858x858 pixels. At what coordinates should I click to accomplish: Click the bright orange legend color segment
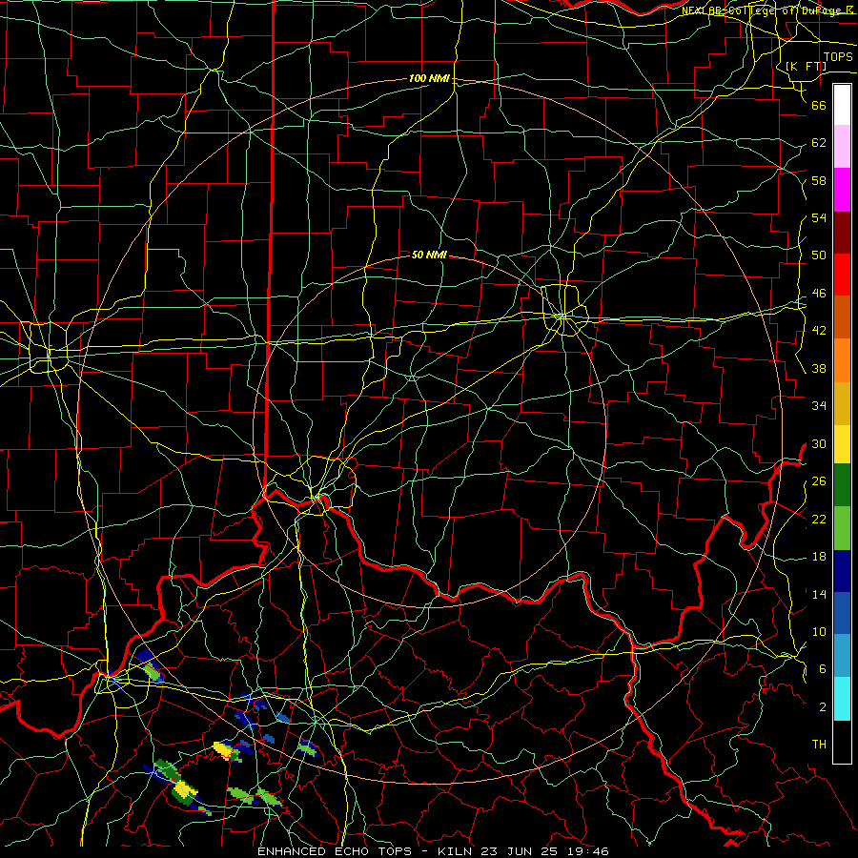[x=842, y=360]
